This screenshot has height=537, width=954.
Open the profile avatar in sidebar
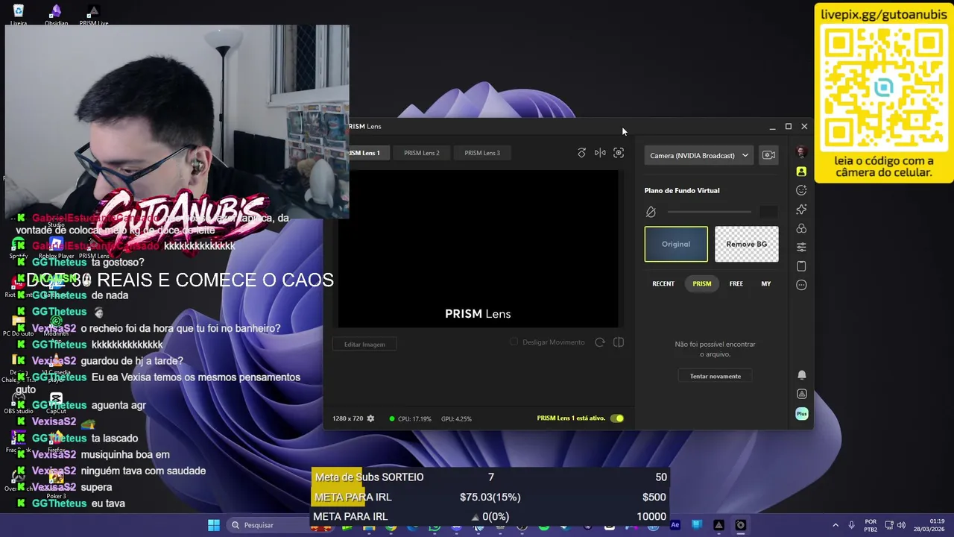pos(801,152)
